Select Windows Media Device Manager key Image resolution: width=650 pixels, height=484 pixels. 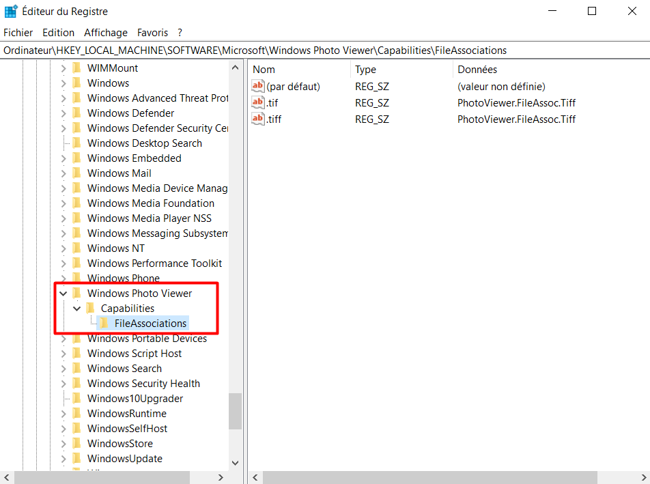pyautogui.click(x=158, y=188)
